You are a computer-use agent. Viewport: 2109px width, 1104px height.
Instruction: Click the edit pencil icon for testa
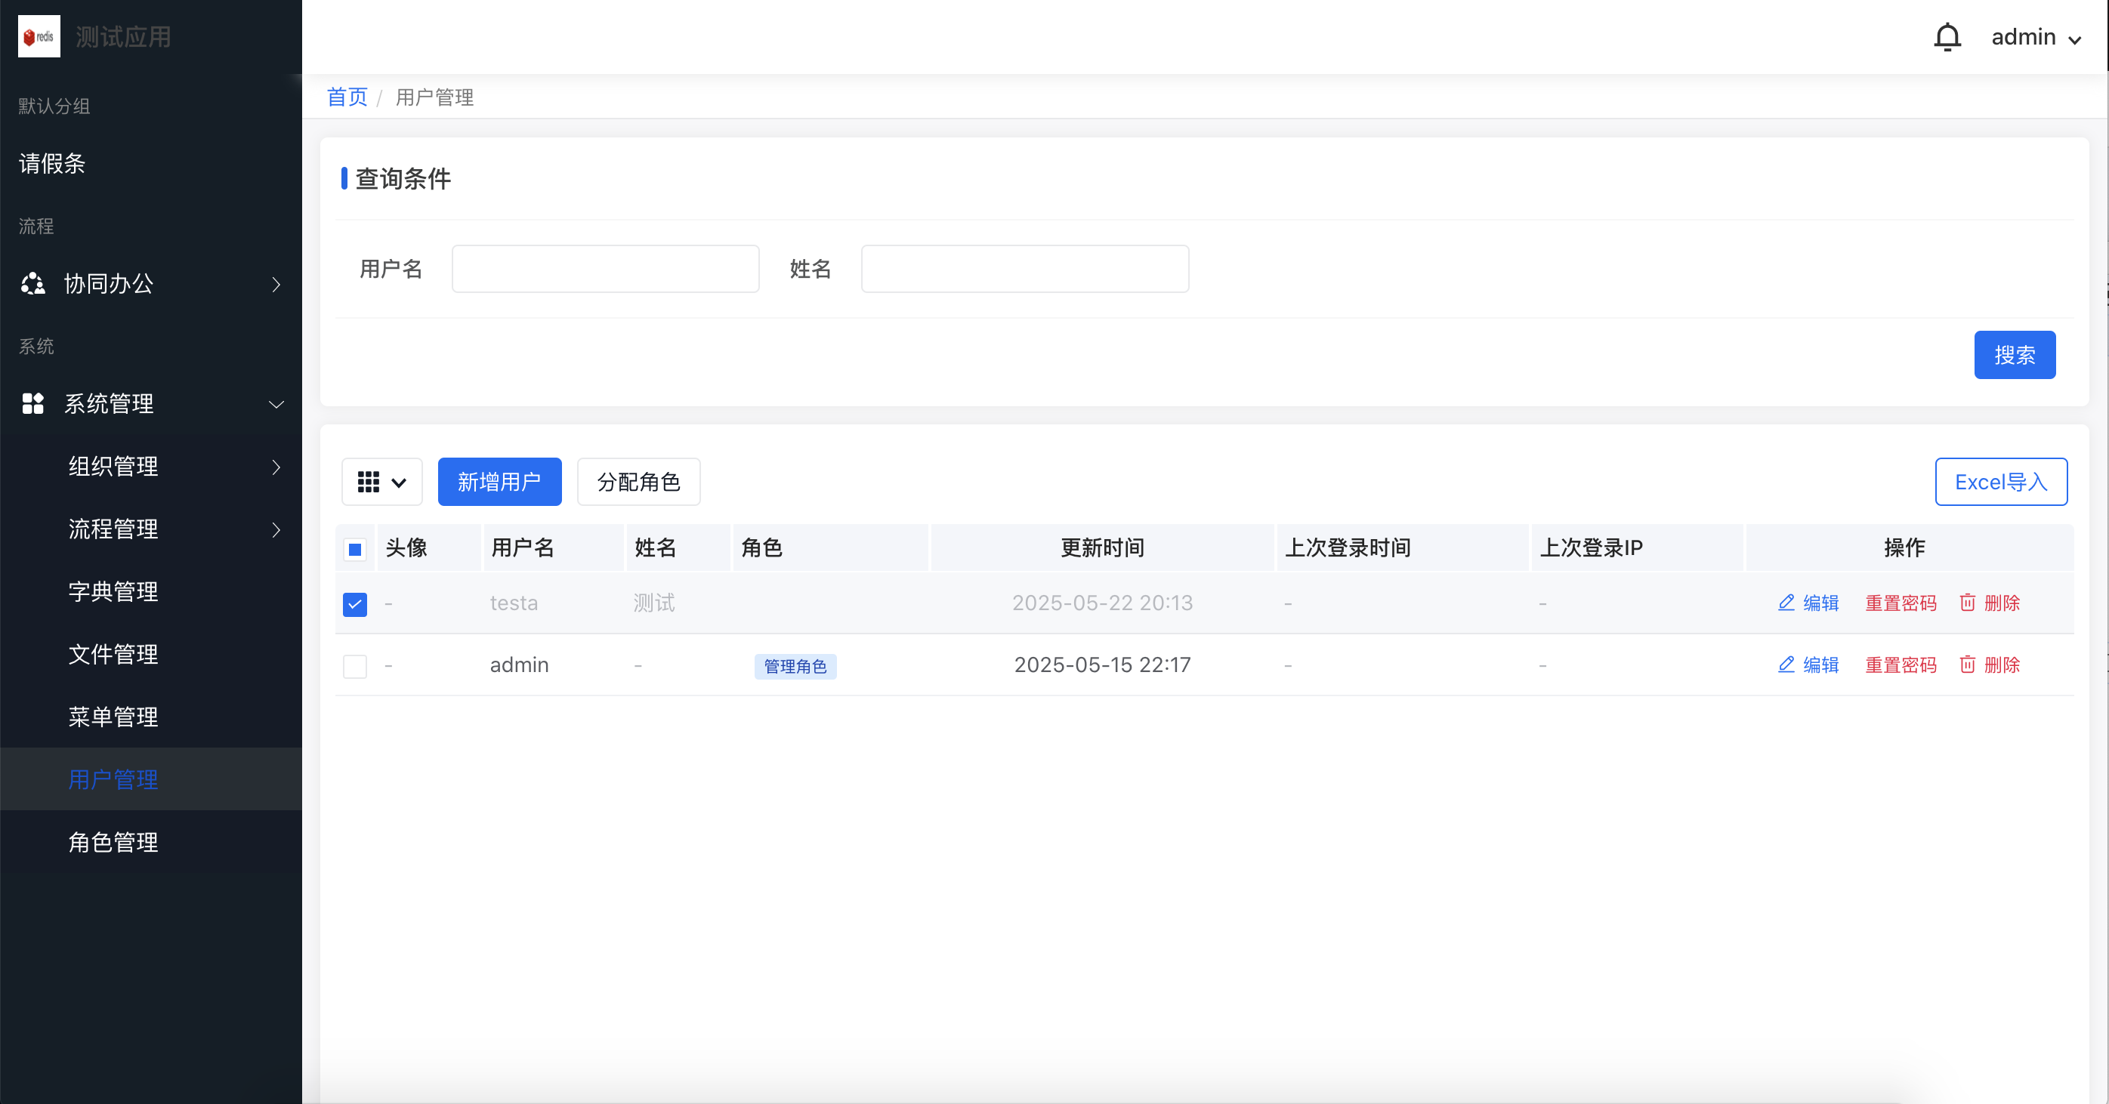[1786, 603]
